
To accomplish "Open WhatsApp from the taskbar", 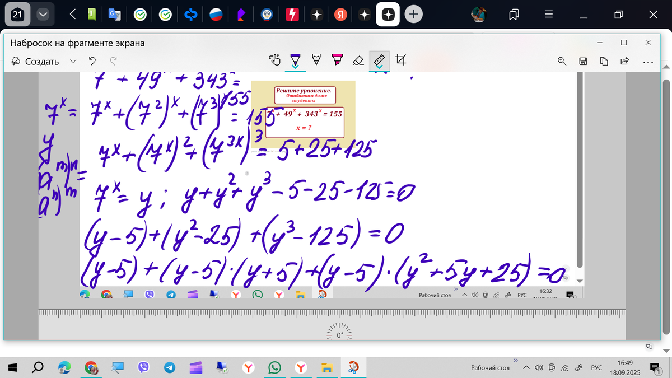I will (x=274, y=368).
